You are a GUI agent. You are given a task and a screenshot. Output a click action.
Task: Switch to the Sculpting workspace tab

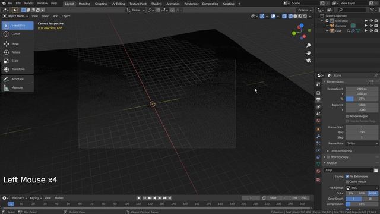click(101, 4)
